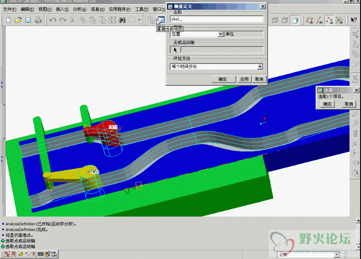Click 应用 in the 测量定义 dialog
The width and height of the screenshot is (361, 259).
tap(244, 79)
